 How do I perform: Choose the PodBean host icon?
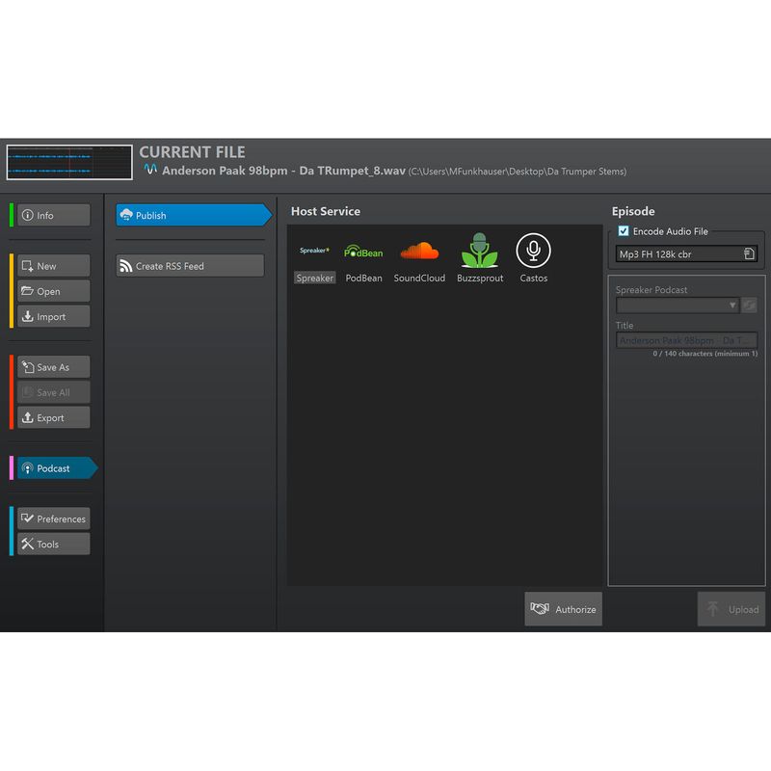point(363,252)
